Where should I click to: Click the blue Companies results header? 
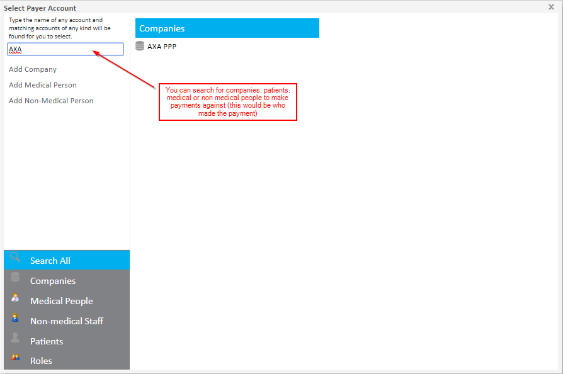227,28
